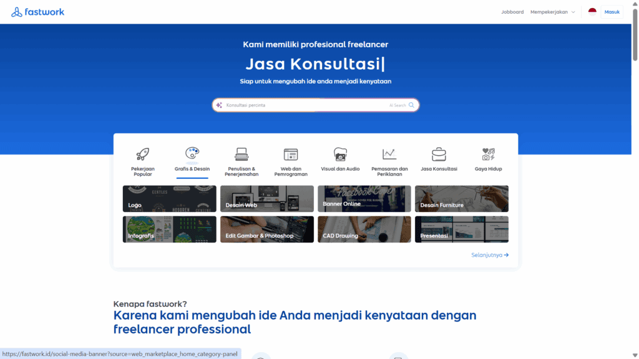Click the Indonesian flag language icon
639x359 pixels.
[x=592, y=11]
